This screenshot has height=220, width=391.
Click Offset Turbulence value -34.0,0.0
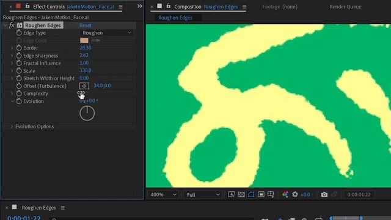click(101, 86)
